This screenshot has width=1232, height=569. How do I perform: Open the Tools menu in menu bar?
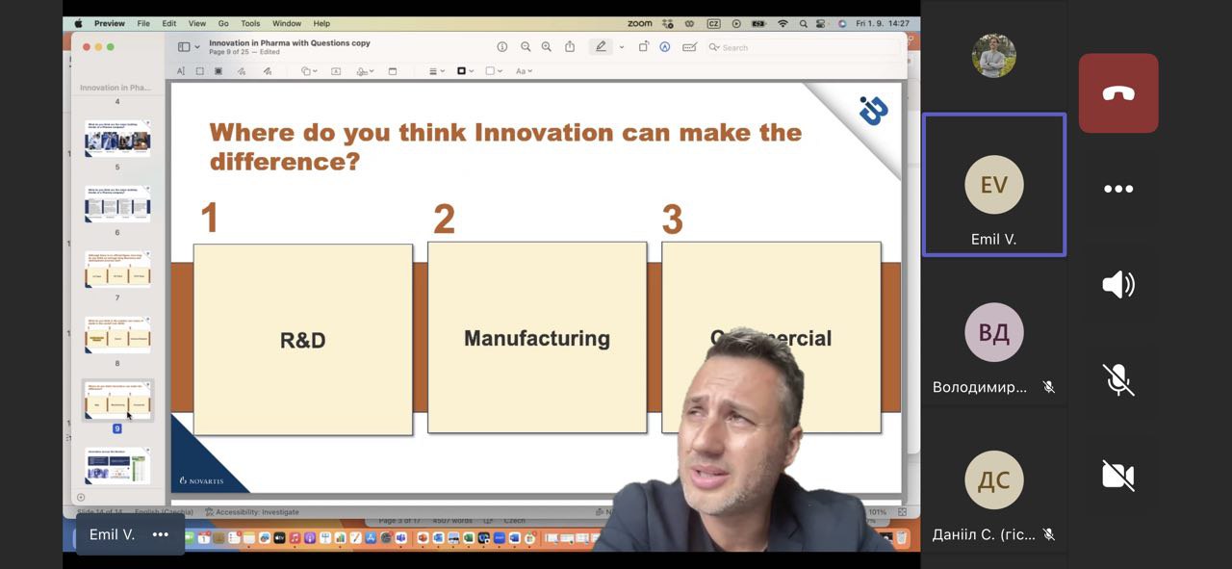[x=250, y=23]
